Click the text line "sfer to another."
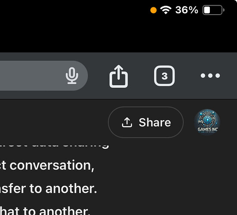Viewport: 237px width, 215px height. tap(48, 189)
